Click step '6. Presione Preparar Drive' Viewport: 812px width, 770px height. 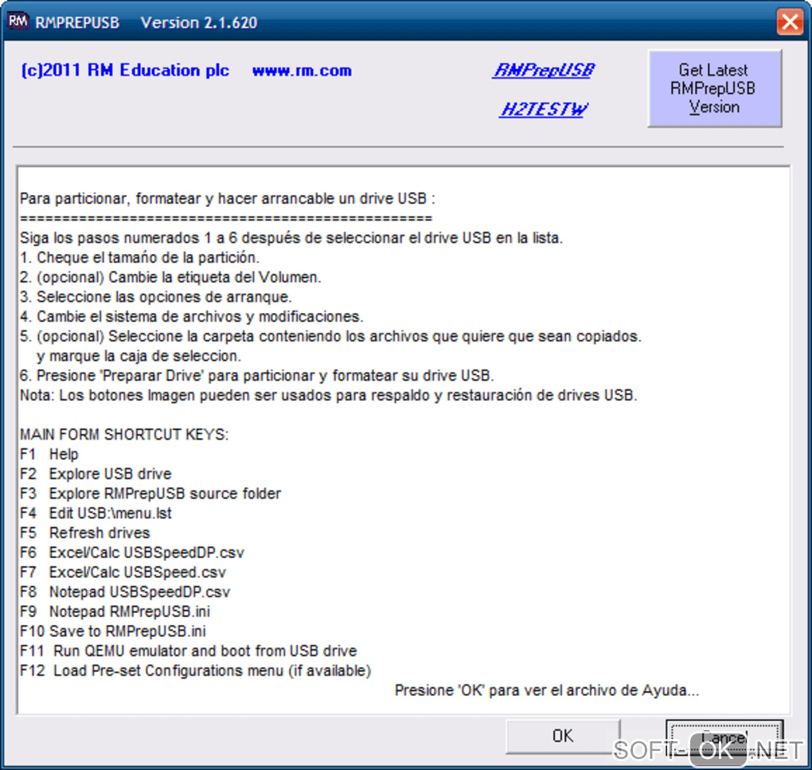pyautogui.click(x=257, y=375)
